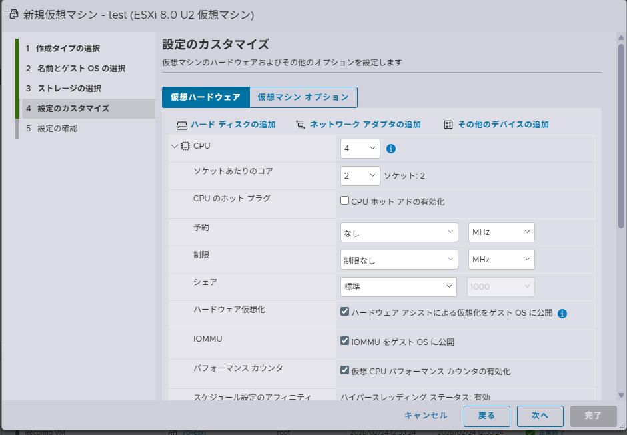Image resolution: width=627 pixels, height=435 pixels.
Task: Switch to 仮想マシン オプション tab
Action: [303, 97]
